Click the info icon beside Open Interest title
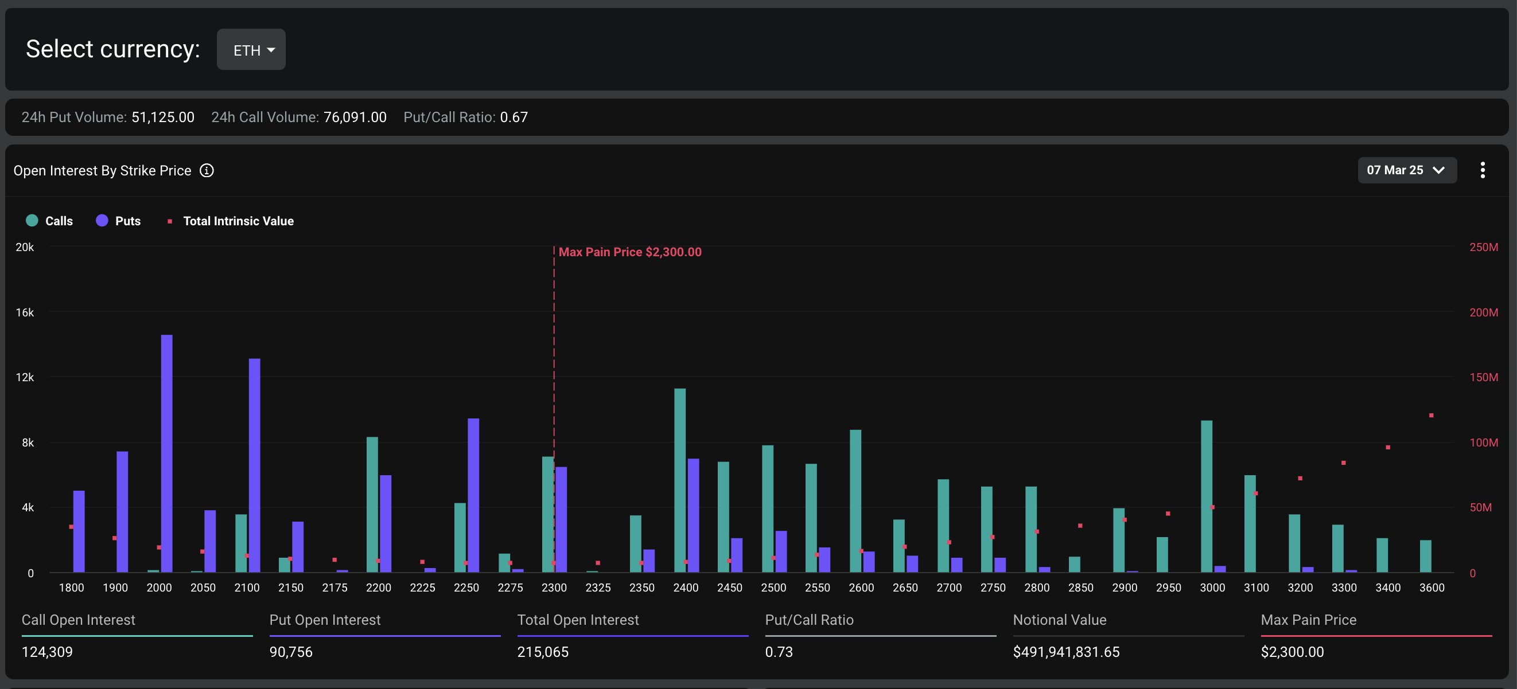 (207, 171)
